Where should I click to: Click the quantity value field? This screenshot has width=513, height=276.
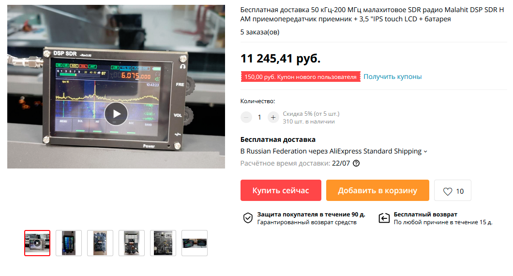pyautogui.click(x=259, y=117)
